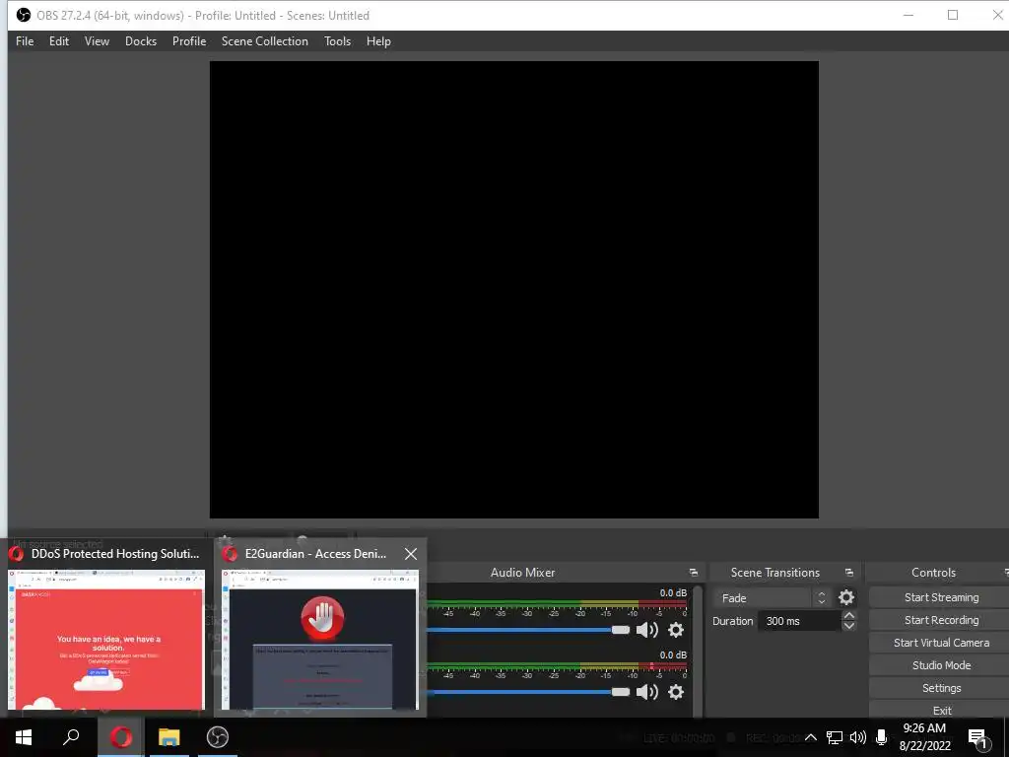1009x757 pixels.
Task: Click the OBS preview canvas
Action: tap(514, 290)
